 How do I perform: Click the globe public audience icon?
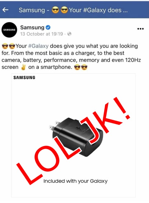pyautogui.click(x=69, y=34)
